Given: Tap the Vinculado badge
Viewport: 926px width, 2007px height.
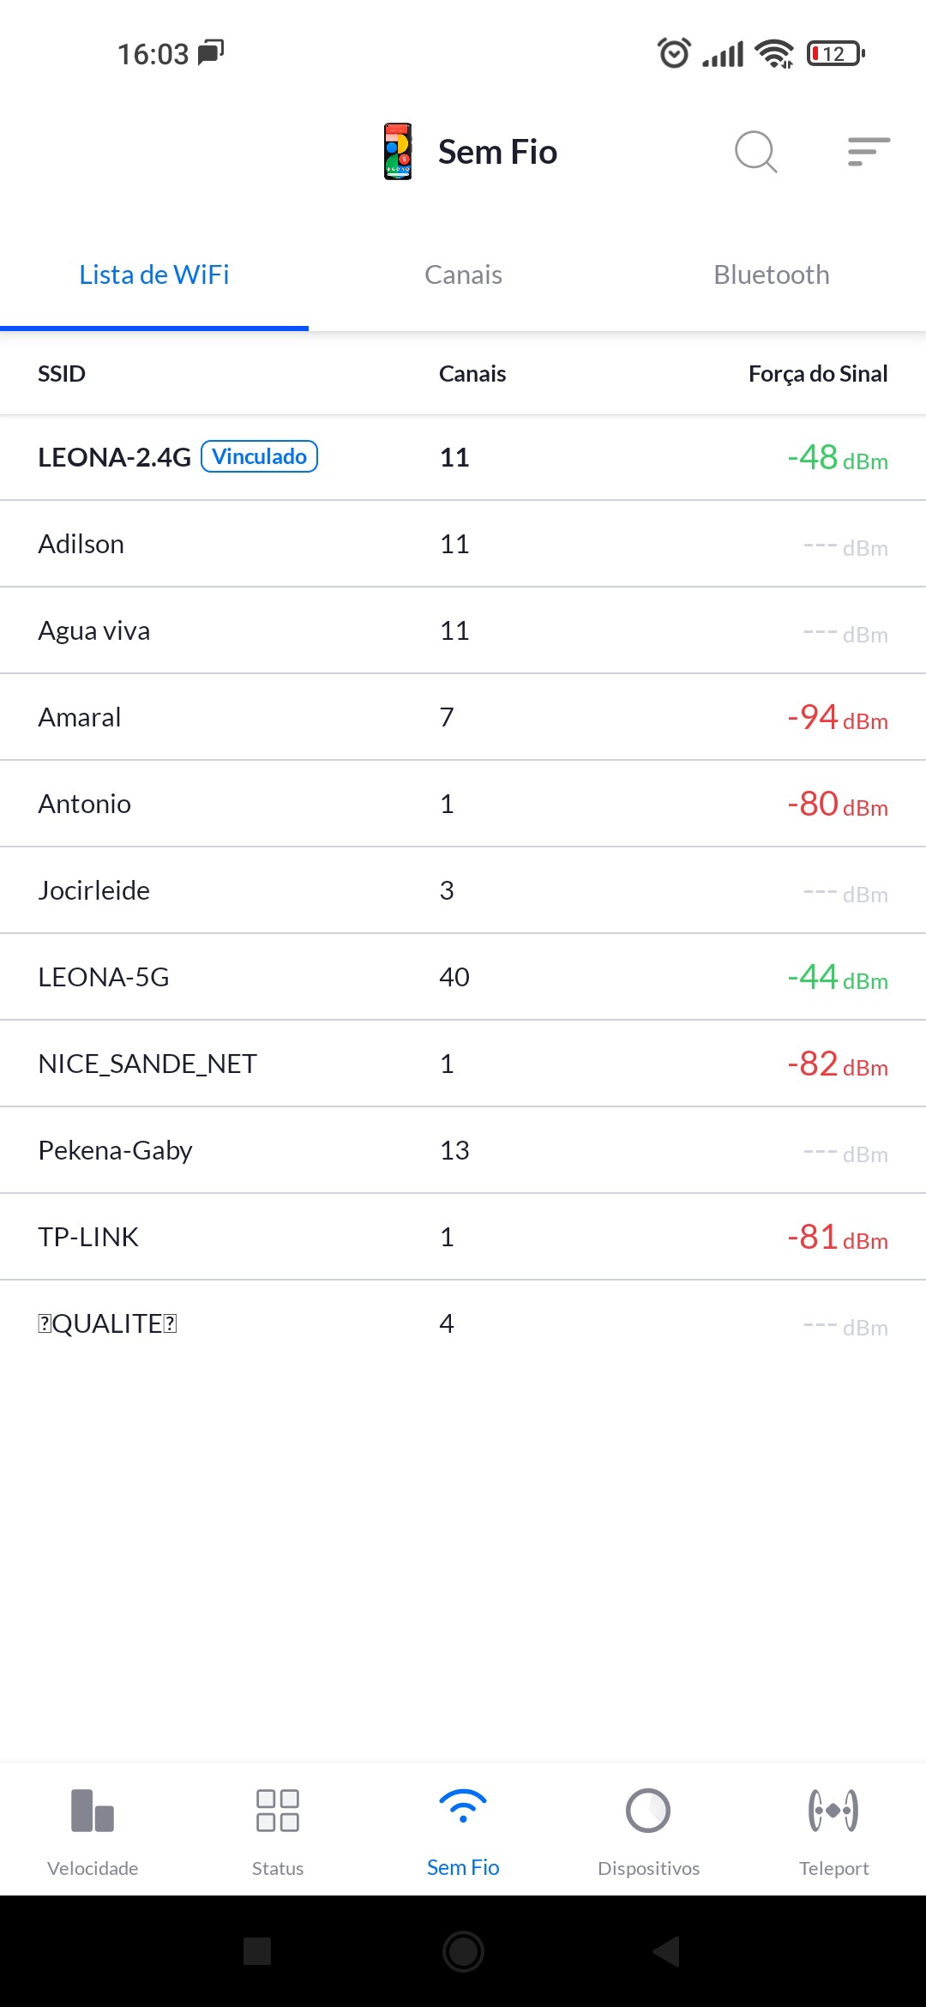Looking at the screenshot, I should (259, 456).
